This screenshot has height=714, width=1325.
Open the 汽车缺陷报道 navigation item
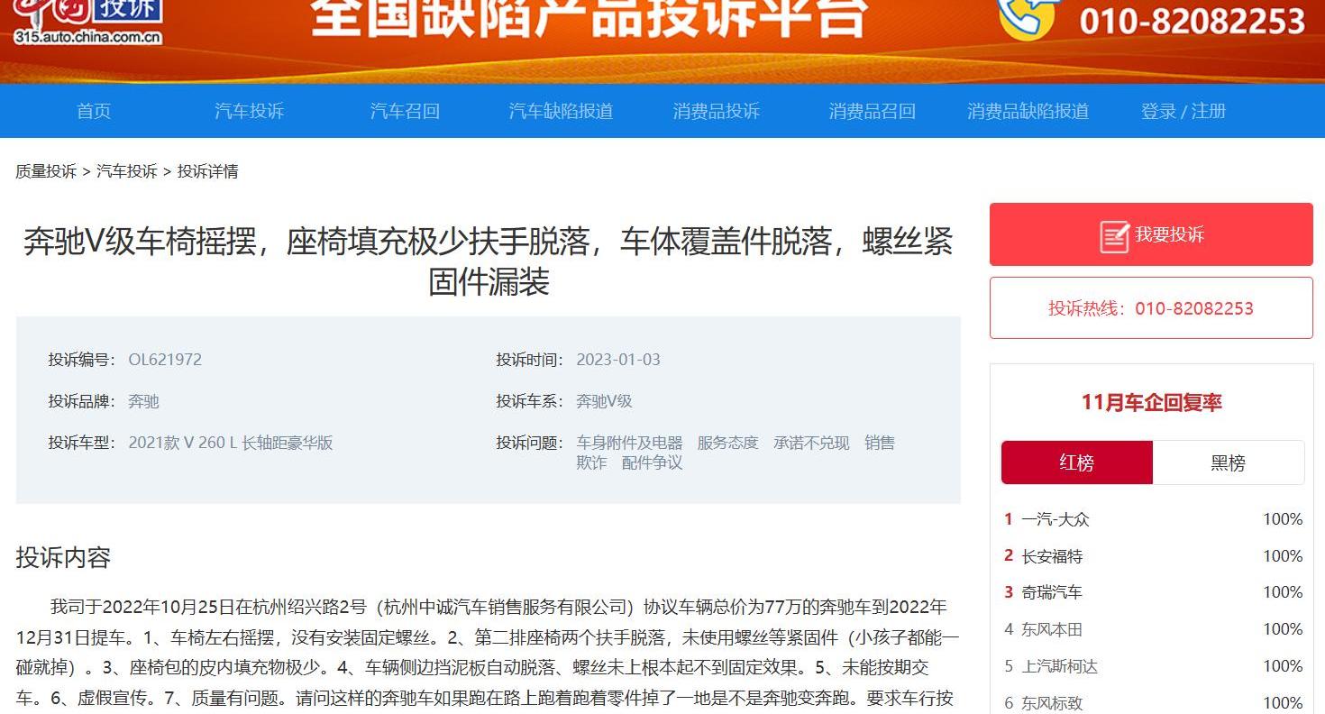coord(561,111)
